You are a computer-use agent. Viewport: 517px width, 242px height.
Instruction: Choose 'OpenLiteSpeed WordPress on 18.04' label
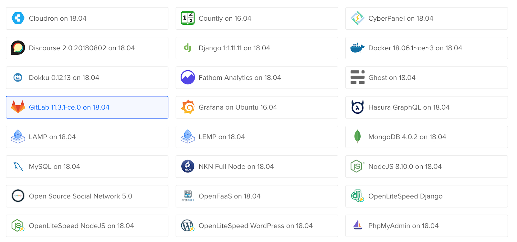click(256, 226)
